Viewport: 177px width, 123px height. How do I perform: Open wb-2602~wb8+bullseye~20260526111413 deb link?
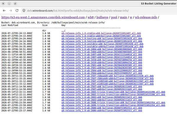pyautogui.click(x=102, y=100)
